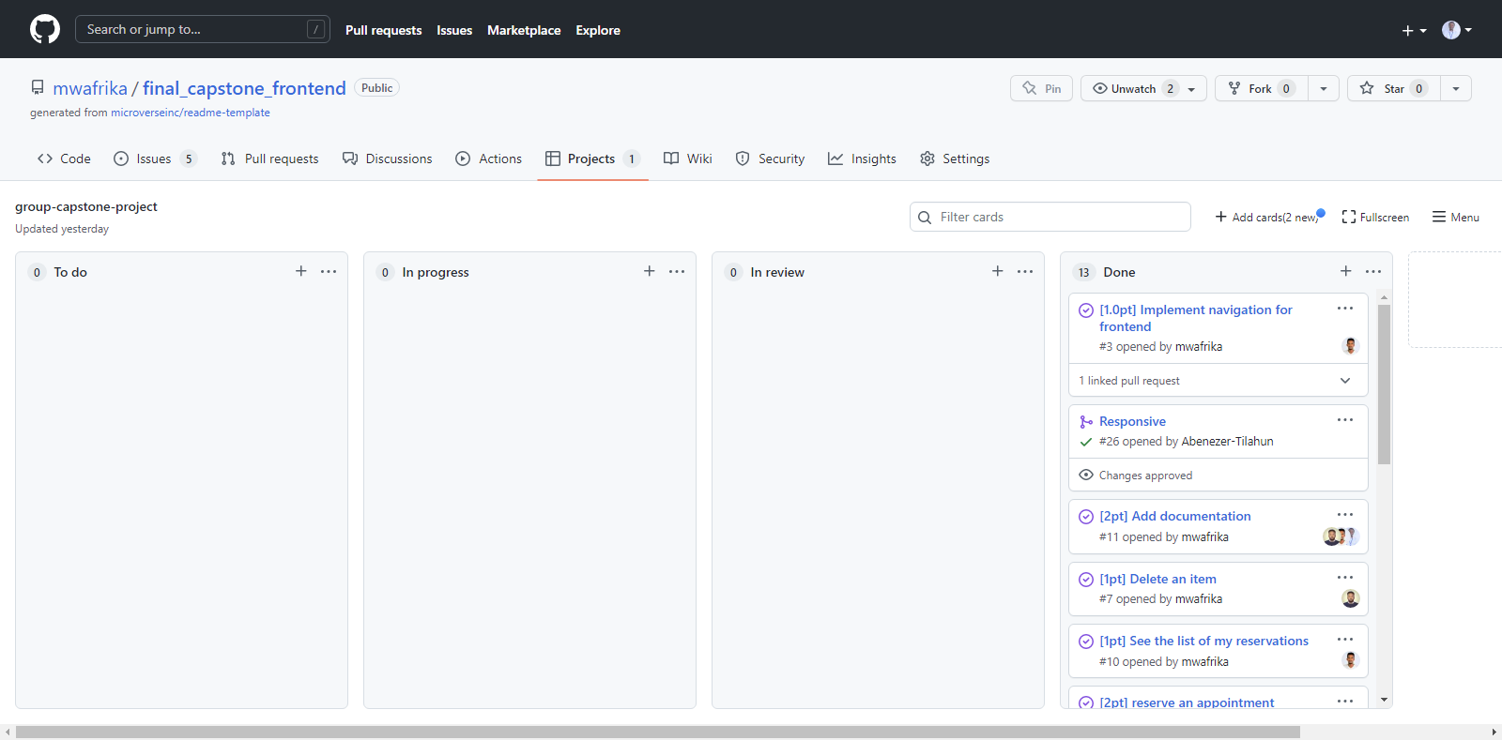
Task: Open the In progress column options menu
Action: click(x=677, y=271)
